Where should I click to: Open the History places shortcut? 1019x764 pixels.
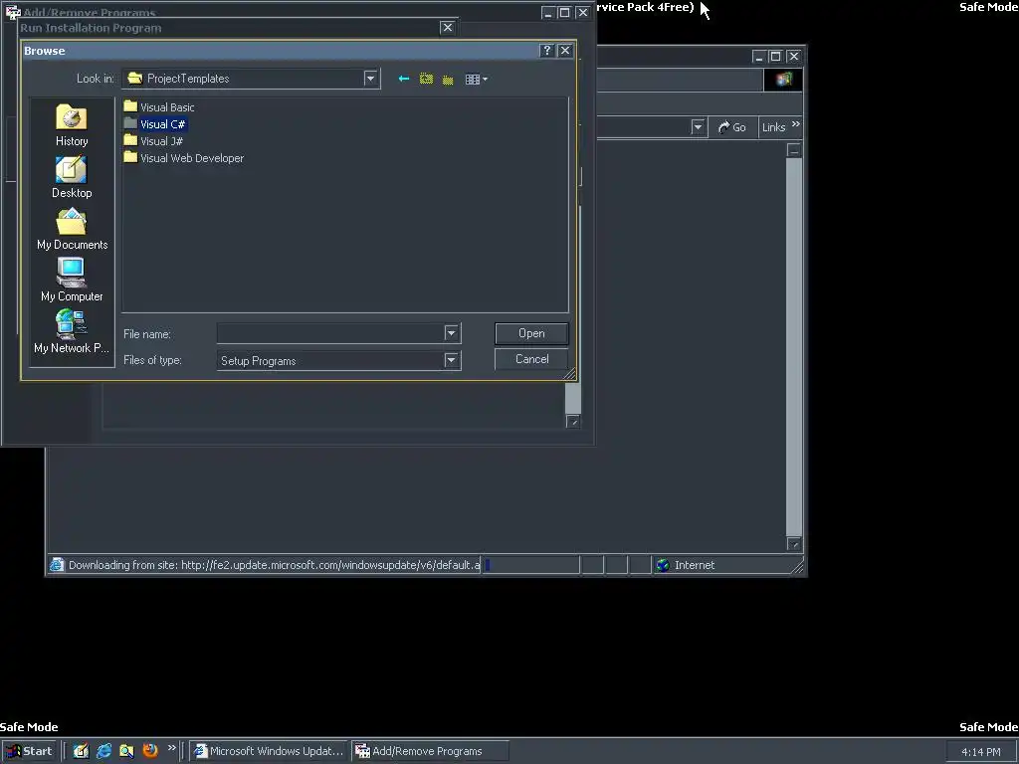[72, 125]
